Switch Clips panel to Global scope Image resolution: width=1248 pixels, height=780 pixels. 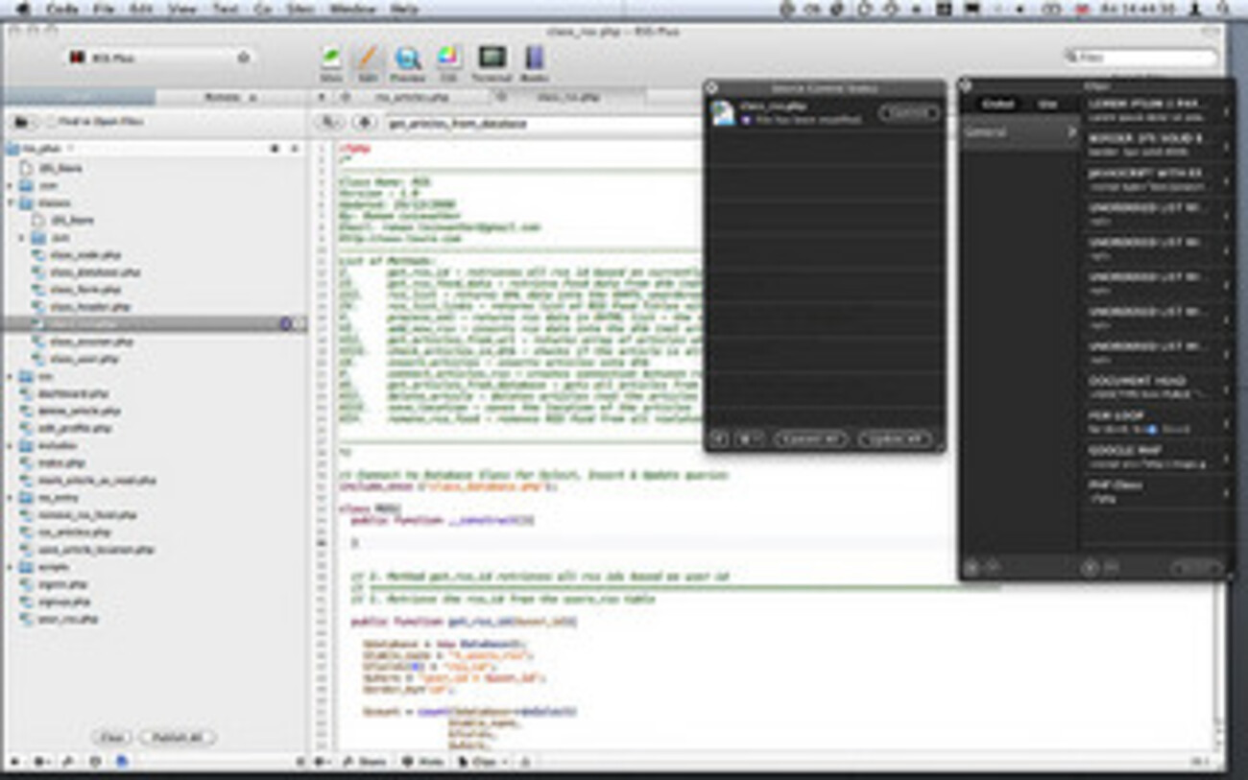(998, 104)
